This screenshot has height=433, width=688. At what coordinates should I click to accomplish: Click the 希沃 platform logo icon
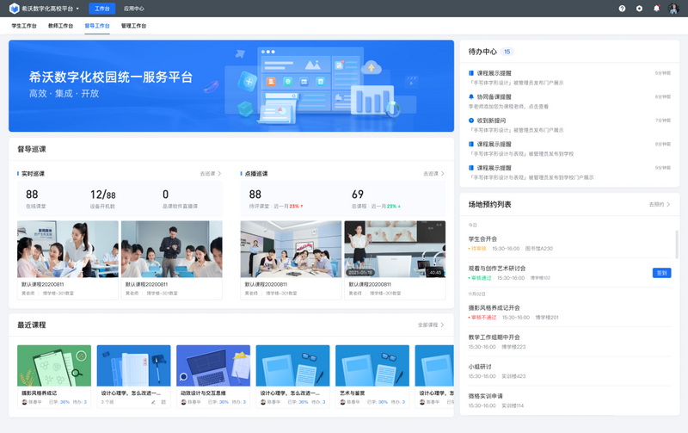pyautogui.click(x=14, y=9)
